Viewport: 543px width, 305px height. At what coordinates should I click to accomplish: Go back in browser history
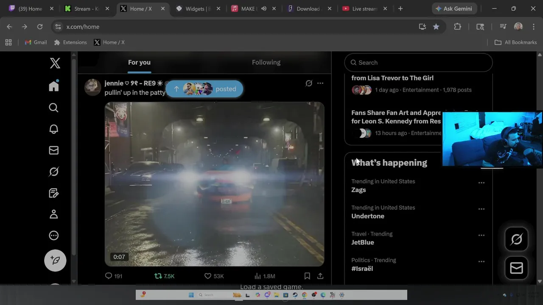tap(9, 27)
